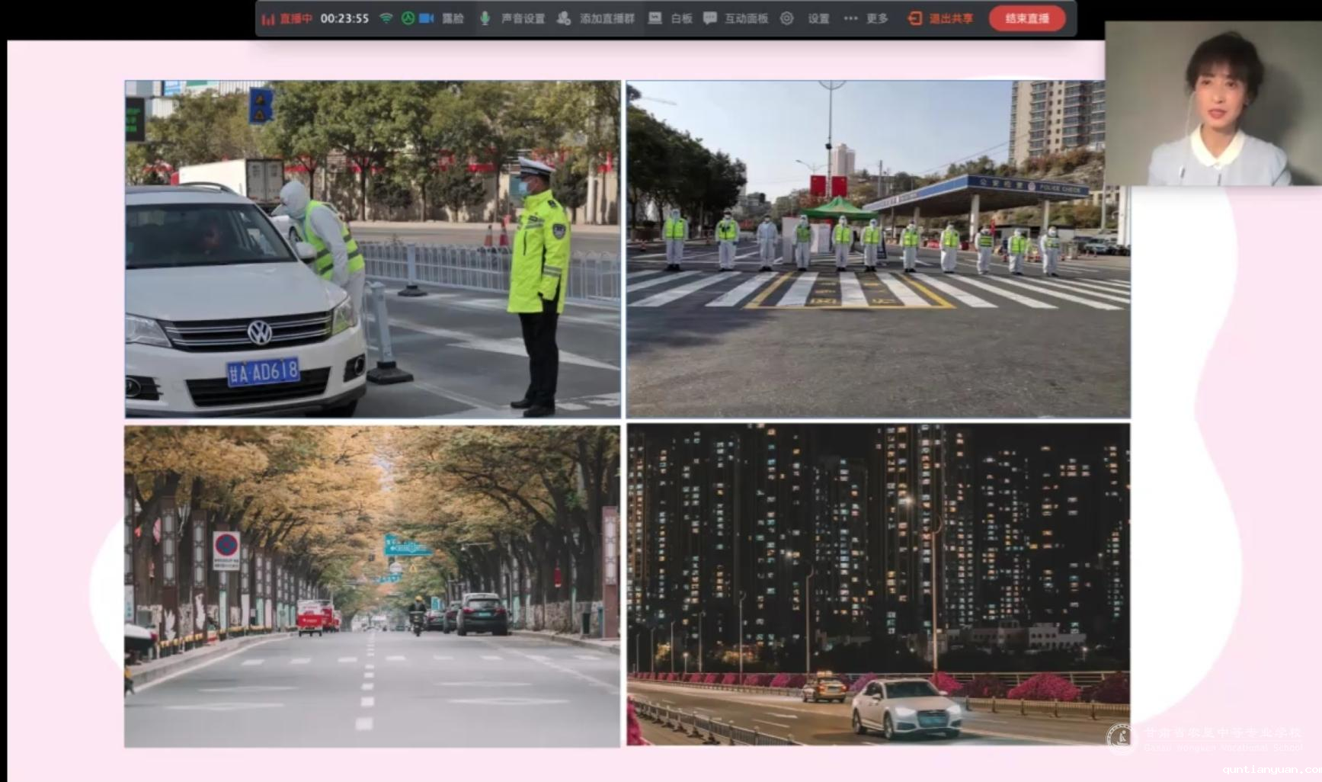Click the live status bars icon

click(267, 19)
